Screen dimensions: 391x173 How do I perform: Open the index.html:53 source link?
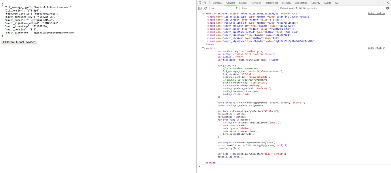pos(376,13)
